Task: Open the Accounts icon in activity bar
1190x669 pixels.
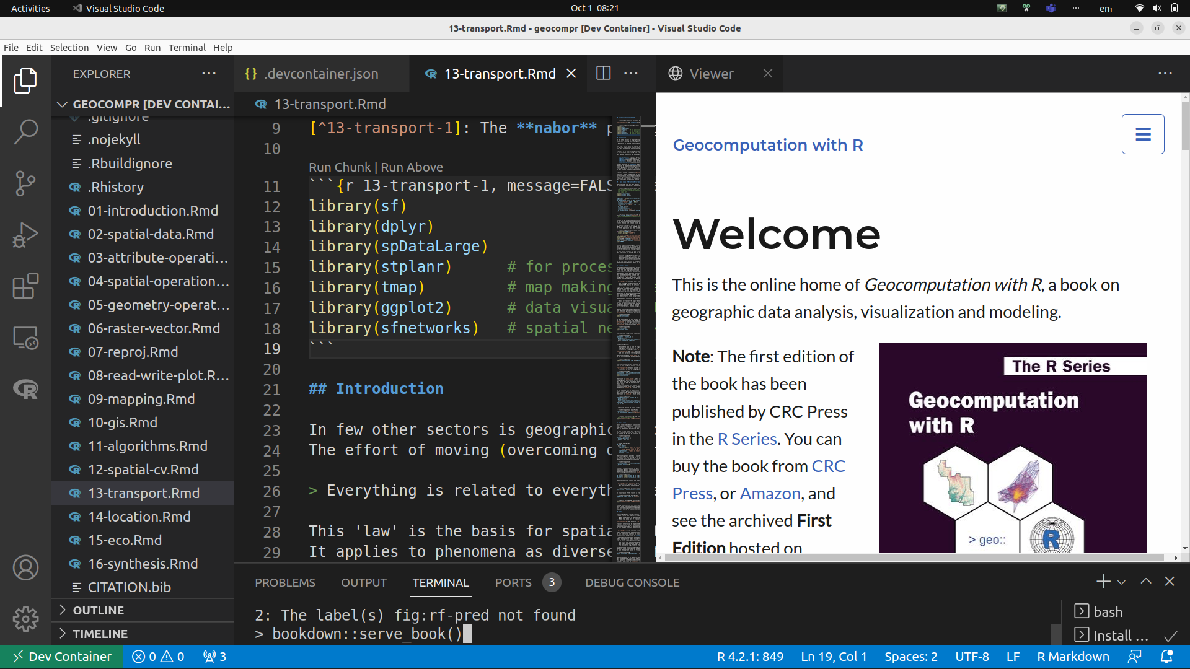Action: tap(25, 567)
